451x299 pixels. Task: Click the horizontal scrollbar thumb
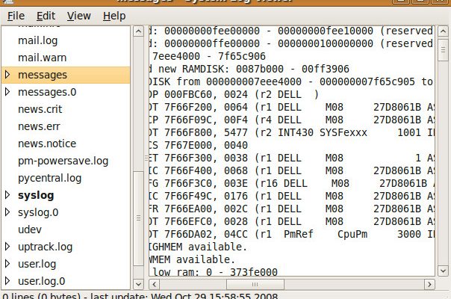[x=255, y=284]
